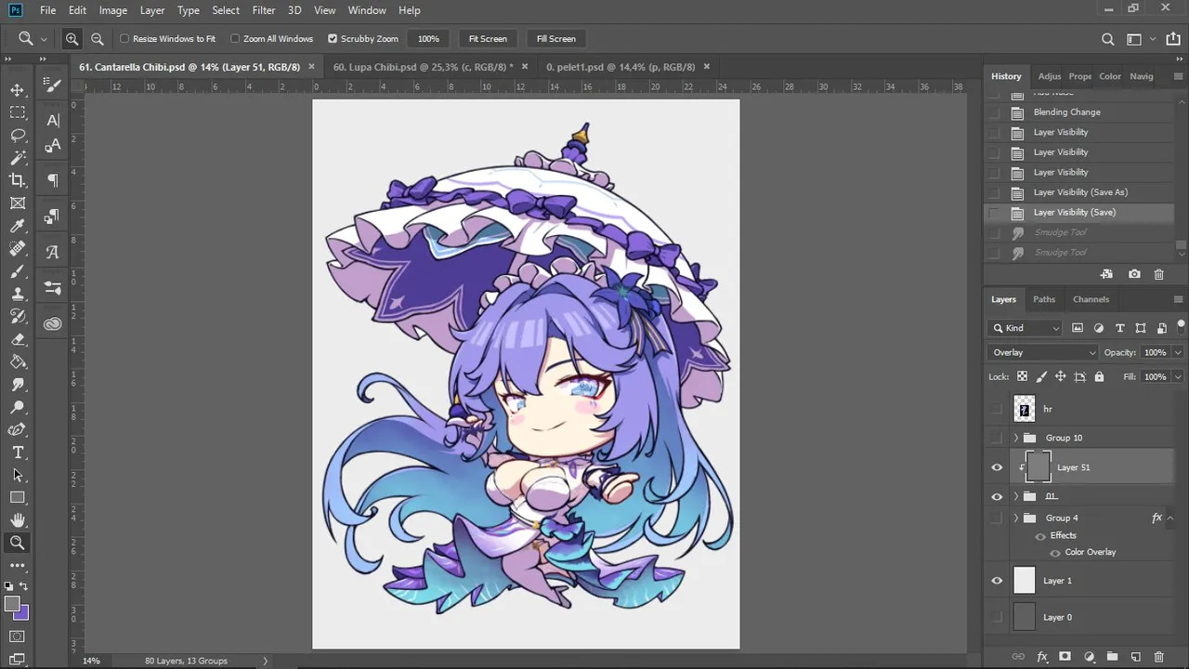Switch to 60. Lupa Chibi.psd document tab
Viewport: 1189px width, 669px height.
click(x=424, y=67)
